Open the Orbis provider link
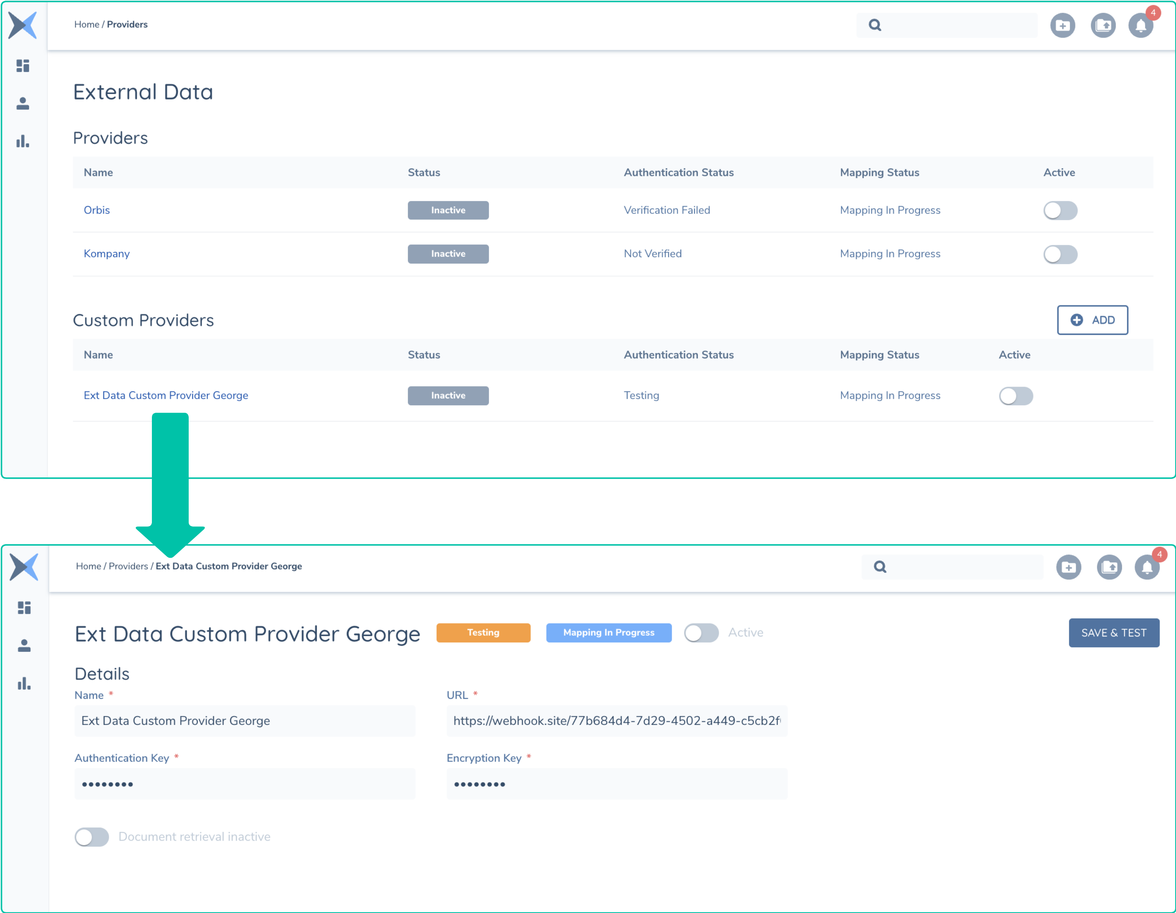The height and width of the screenshot is (913, 1176). point(97,210)
